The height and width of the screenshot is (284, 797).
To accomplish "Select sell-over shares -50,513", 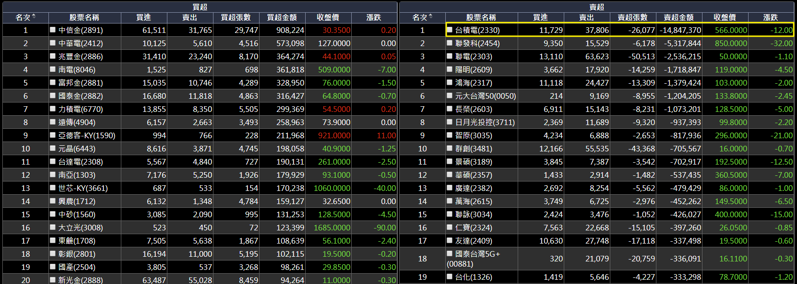I will [642, 56].
